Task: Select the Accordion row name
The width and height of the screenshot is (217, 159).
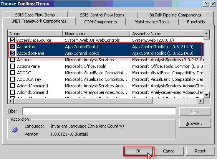Action: [26, 47]
